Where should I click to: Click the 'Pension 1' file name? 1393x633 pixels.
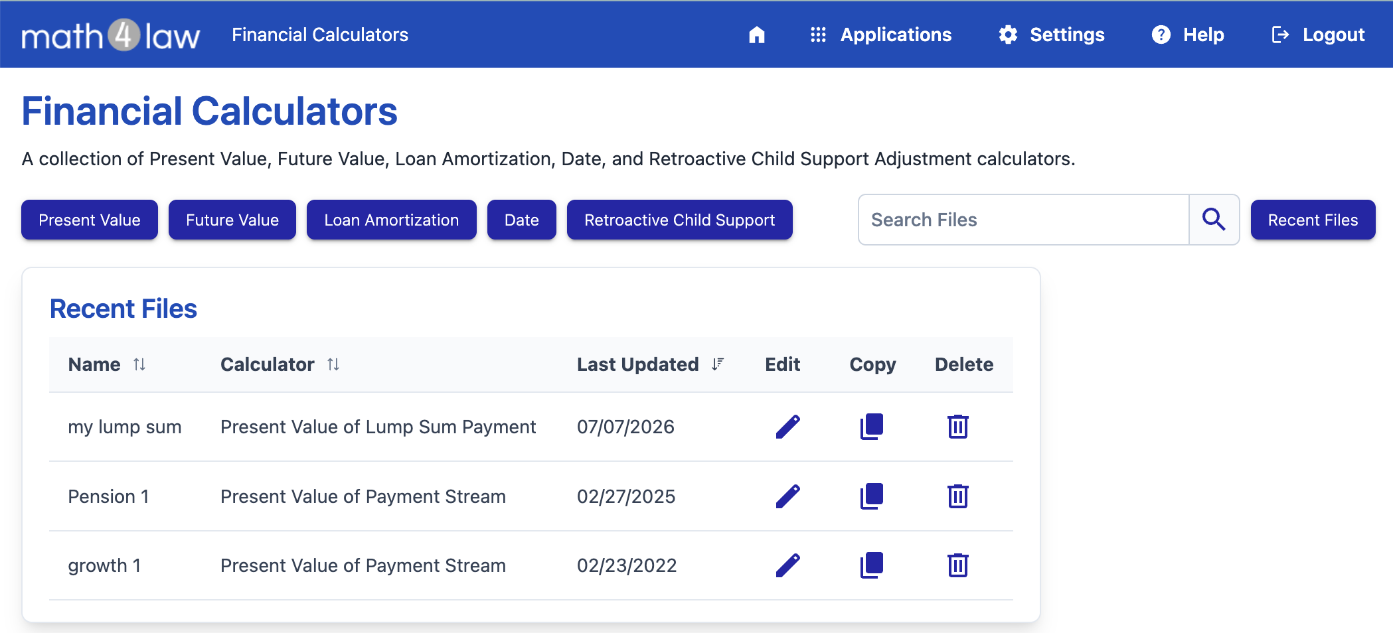[x=108, y=496]
